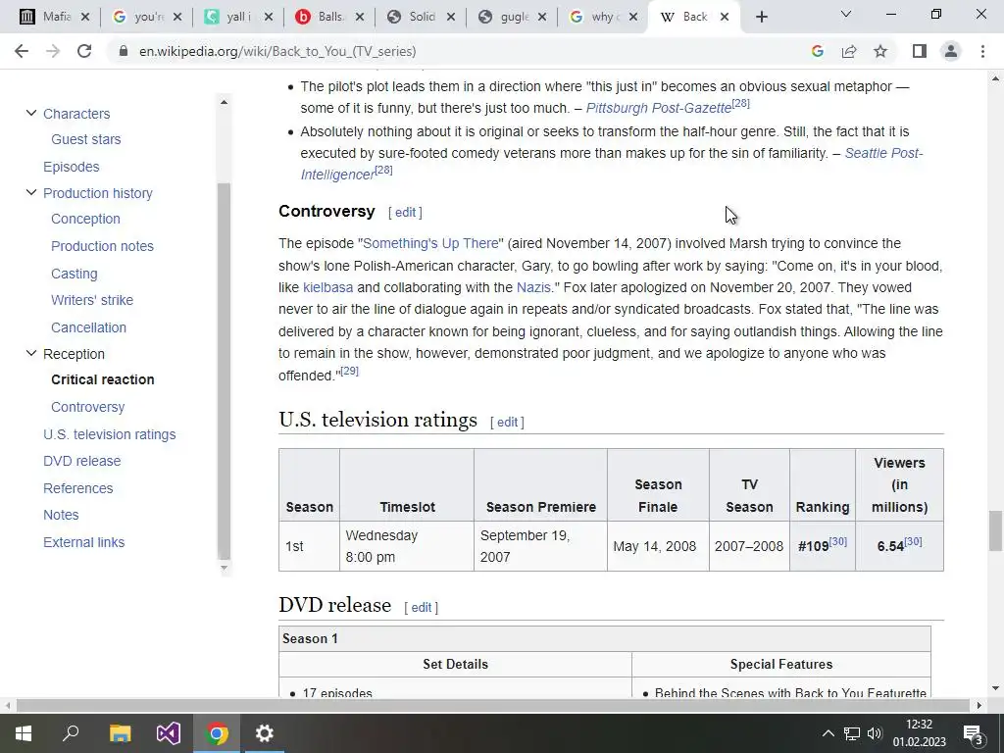Screen dimensions: 1004x753
Task: Collapse the Reception section in contents
Action: [30, 353]
